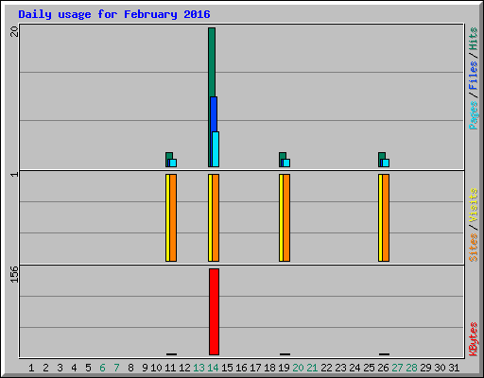Click the cyan Pages bar for day 11
This screenshot has height=378, width=484.
coord(173,163)
